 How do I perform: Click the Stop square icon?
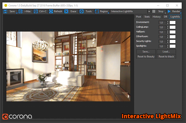[x=154, y=11]
